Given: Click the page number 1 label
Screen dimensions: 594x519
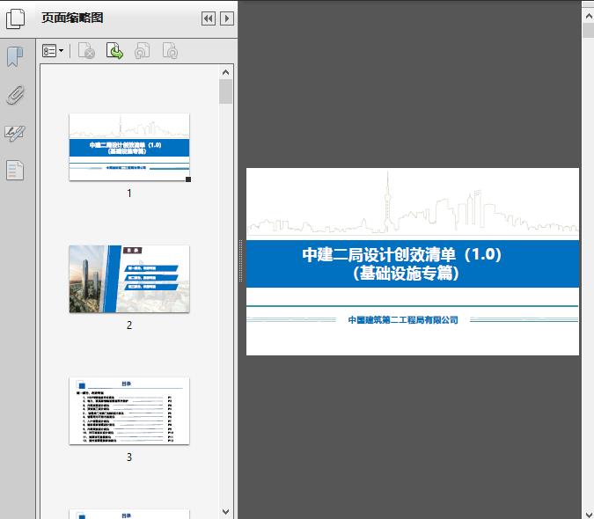Looking at the screenshot, I should coord(129,194).
